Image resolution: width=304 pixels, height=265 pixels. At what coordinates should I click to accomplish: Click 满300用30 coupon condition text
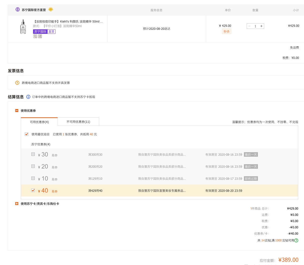pyautogui.click(x=95, y=155)
